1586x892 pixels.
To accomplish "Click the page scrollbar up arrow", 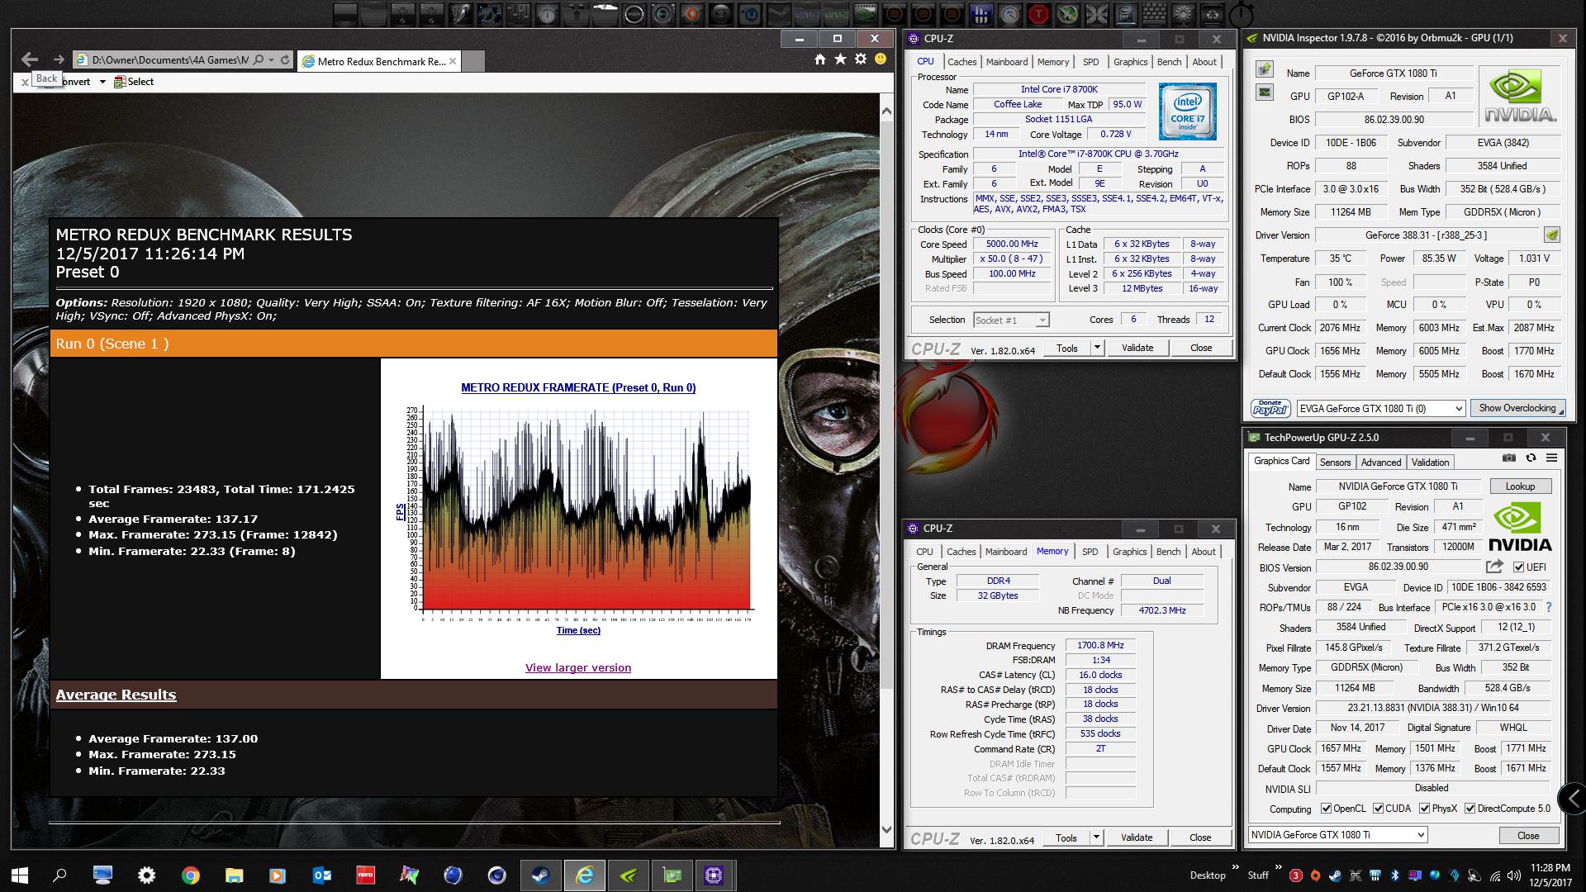I will [886, 111].
